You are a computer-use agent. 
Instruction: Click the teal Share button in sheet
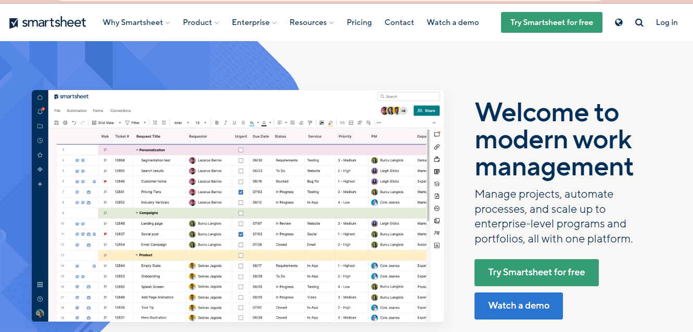tap(427, 111)
